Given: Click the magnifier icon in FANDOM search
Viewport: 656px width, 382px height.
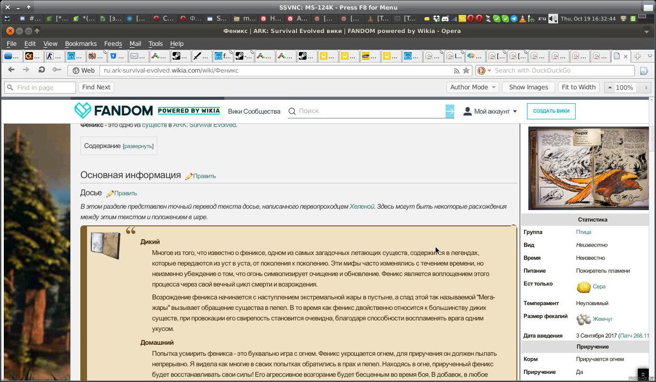Looking at the screenshot, I should tap(292, 111).
